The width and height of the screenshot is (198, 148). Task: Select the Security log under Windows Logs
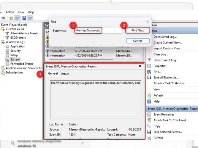tap(15, 51)
